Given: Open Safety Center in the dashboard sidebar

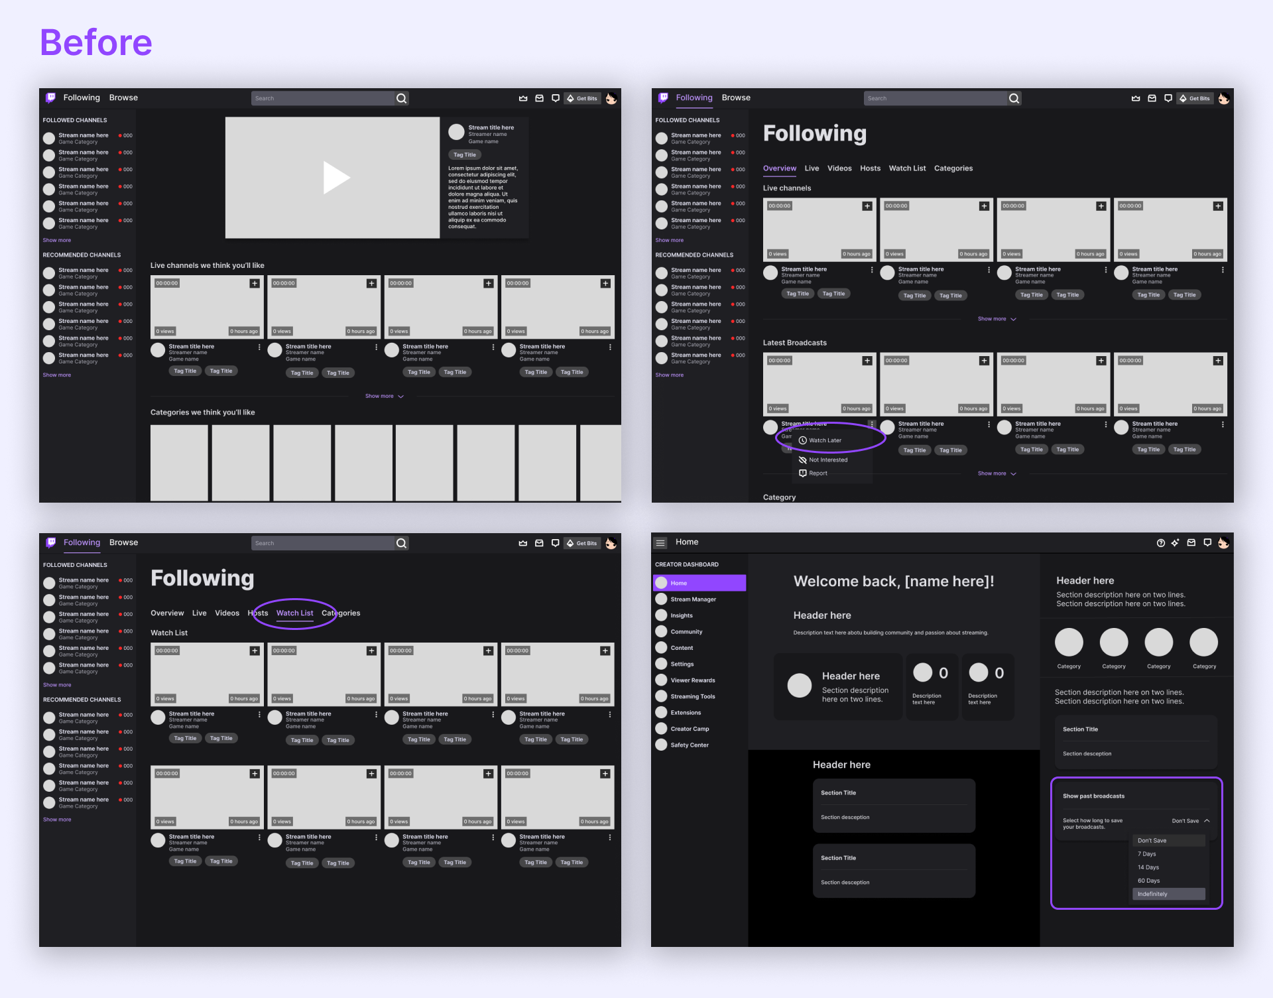Looking at the screenshot, I should coord(690,745).
